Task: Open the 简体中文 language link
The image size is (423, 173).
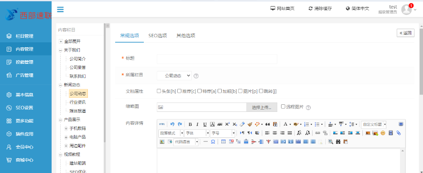Action: (358, 8)
